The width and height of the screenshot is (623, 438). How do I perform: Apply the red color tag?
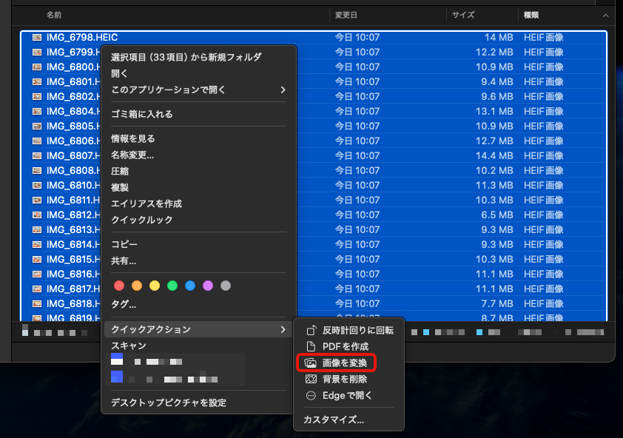(x=119, y=286)
